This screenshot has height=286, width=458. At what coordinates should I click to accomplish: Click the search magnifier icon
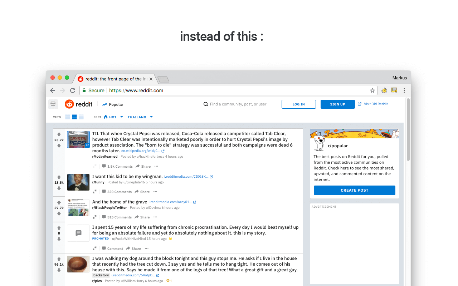(x=206, y=104)
